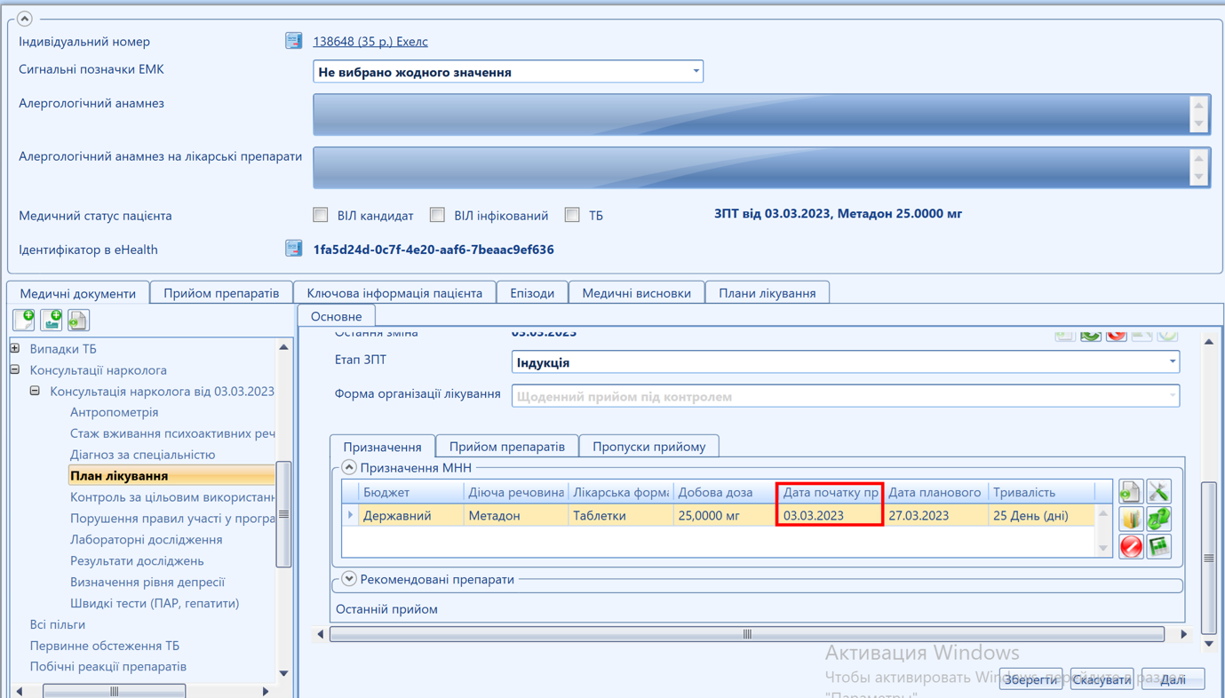Open the Медичні висновки tab
The height and width of the screenshot is (698, 1225).
(637, 293)
